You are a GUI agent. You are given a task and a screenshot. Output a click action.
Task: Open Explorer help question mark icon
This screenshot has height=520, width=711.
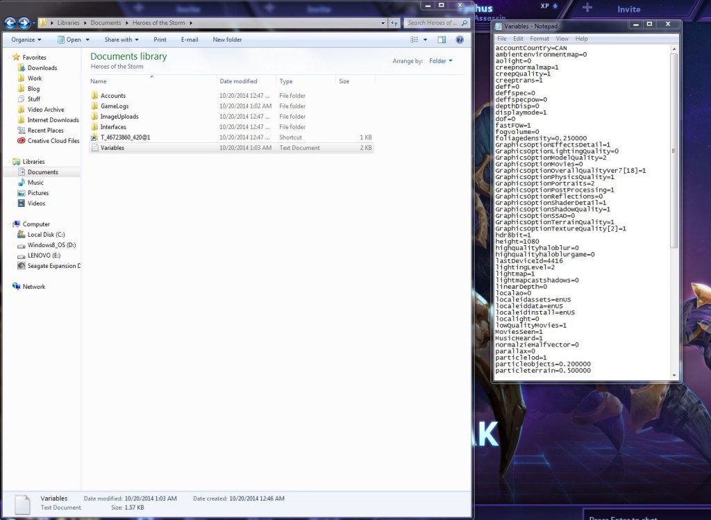460,40
